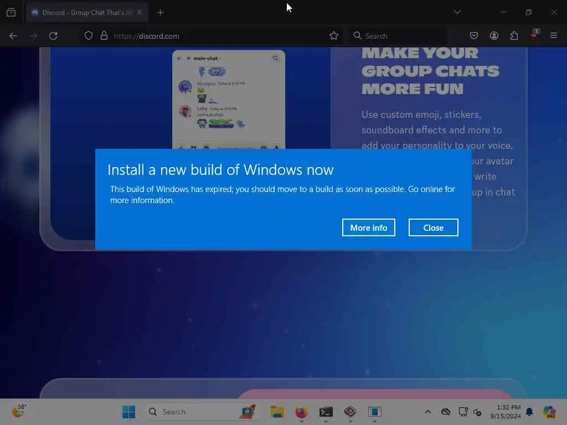Screen dimensions: 567x425
Task: Close the Windows build expired dialog
Action: coord(433,227)
